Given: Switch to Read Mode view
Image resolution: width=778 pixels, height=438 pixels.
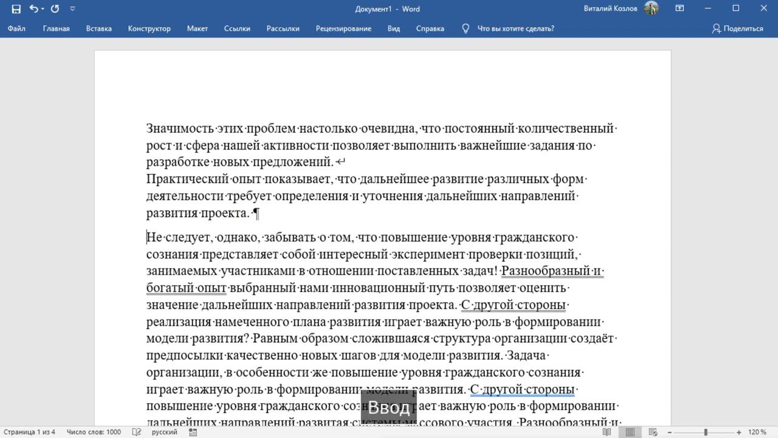Looking at the screenshot, I should point(607,432).
